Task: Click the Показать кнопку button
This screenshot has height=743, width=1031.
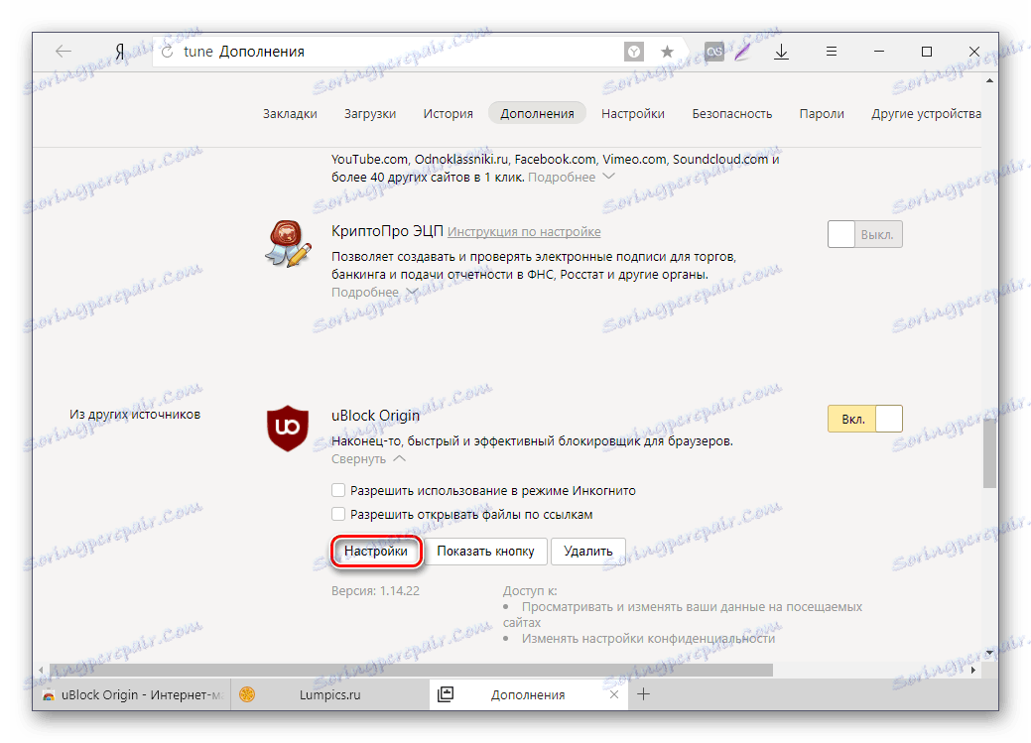Action: (x=485, y=551)
